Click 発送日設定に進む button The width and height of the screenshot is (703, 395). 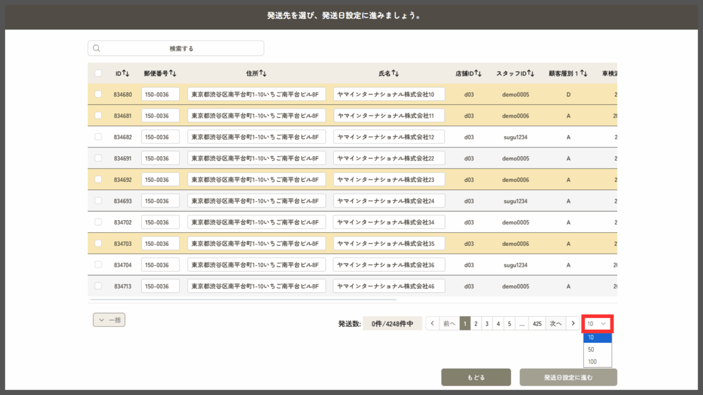point(568,377)
